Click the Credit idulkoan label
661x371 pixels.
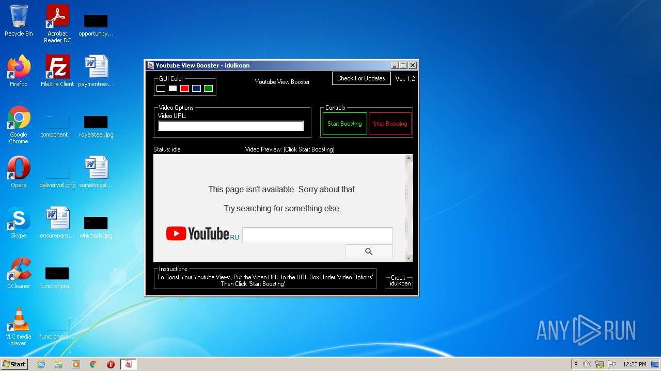pos(399,281)
